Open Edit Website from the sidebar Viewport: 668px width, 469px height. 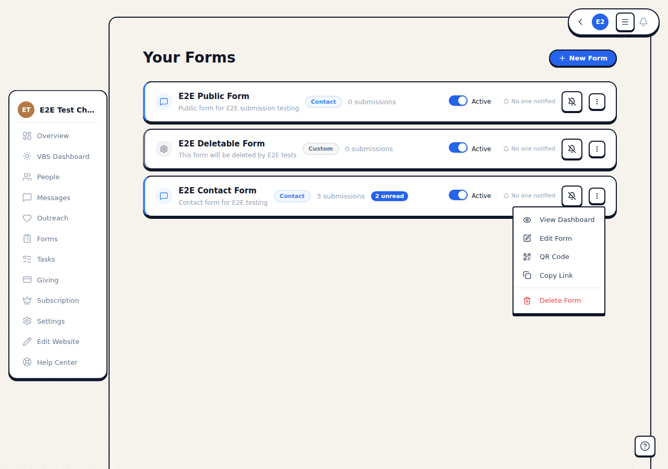pos(58,341)
